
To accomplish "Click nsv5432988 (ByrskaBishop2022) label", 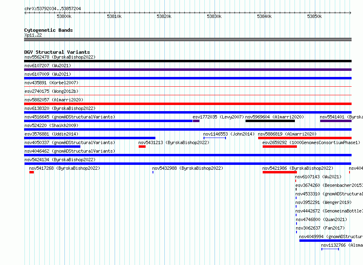I will 188,168.
